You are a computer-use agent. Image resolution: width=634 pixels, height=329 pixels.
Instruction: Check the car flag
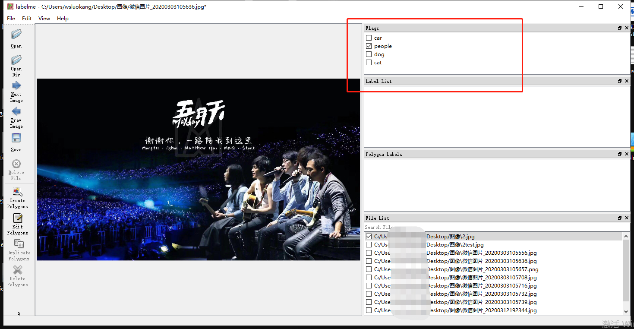click(370, 38)
